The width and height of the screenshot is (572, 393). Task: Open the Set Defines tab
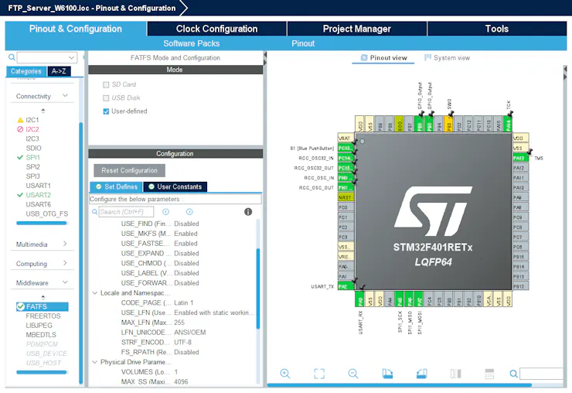coord(117,186)
